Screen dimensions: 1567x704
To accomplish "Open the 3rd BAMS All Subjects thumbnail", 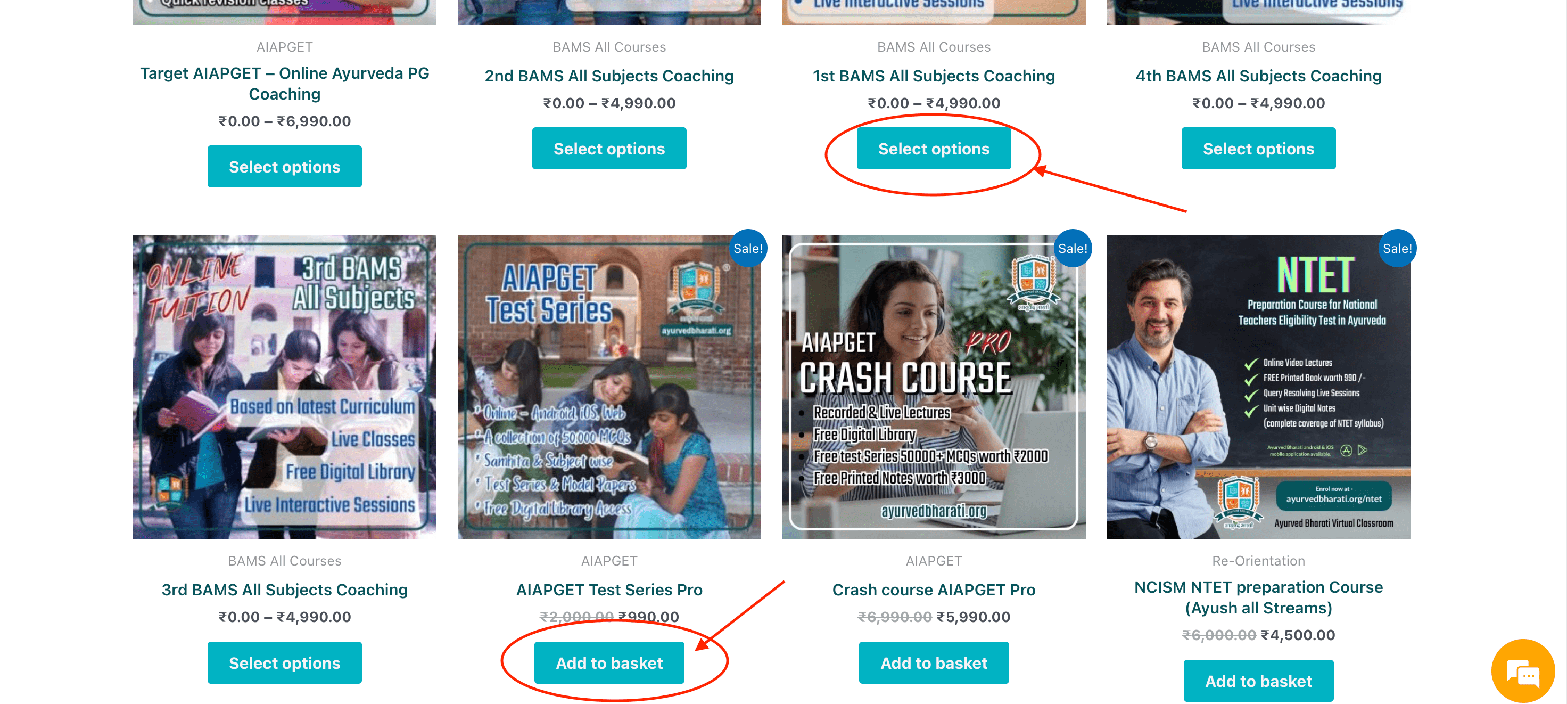I will click(285, 387).
